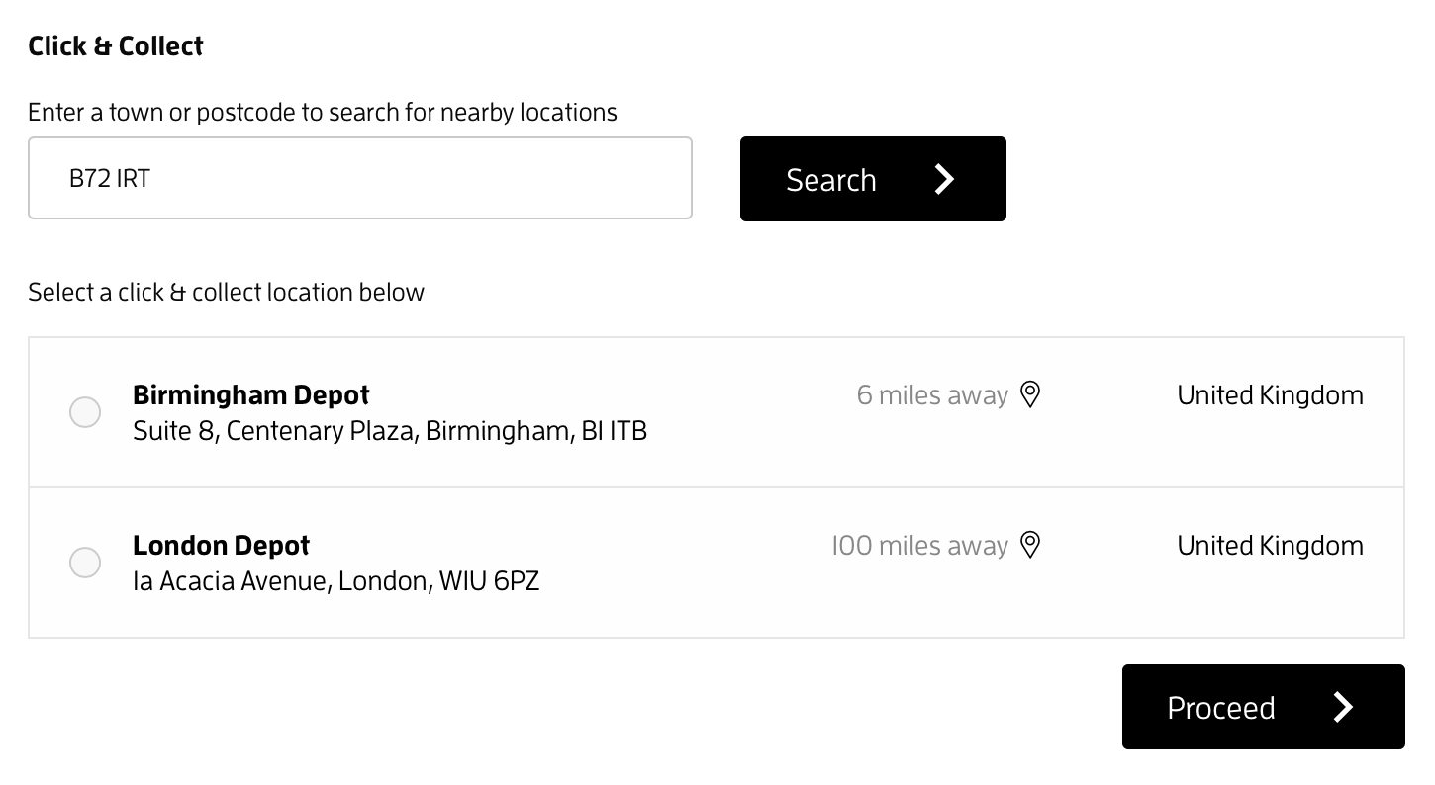The width and height of the screenshot is (1435, 785).
Task: Click the Birmingham Depot address text
Action: coord(389,430)
